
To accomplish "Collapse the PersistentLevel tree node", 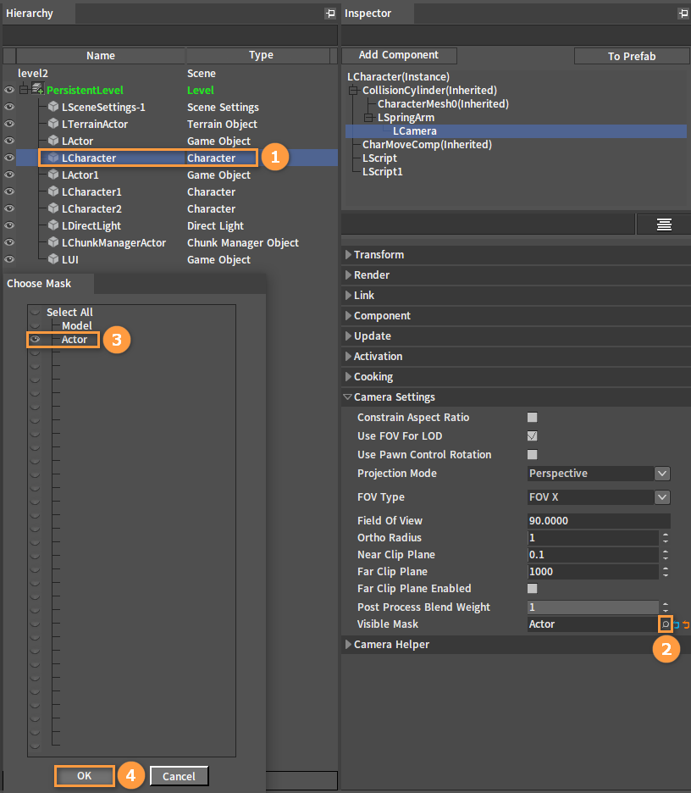I will pyautogui.click(x=24, y=90).
